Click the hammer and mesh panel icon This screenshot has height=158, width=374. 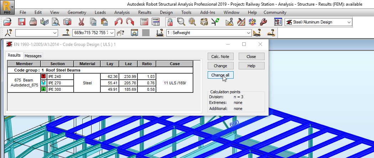(x=241, y=22)
